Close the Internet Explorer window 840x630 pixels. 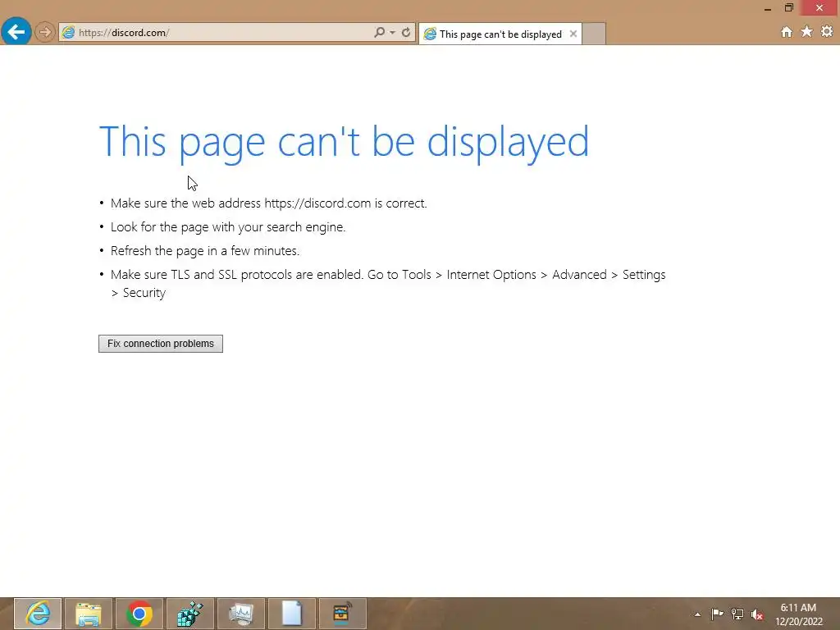pyautogui.click(x=819, y=7)
